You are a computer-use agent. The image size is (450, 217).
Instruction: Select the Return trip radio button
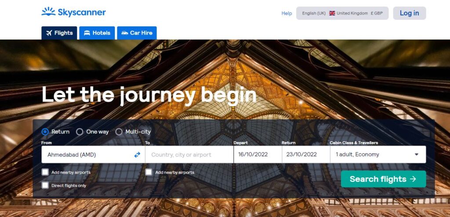(45, 132)
